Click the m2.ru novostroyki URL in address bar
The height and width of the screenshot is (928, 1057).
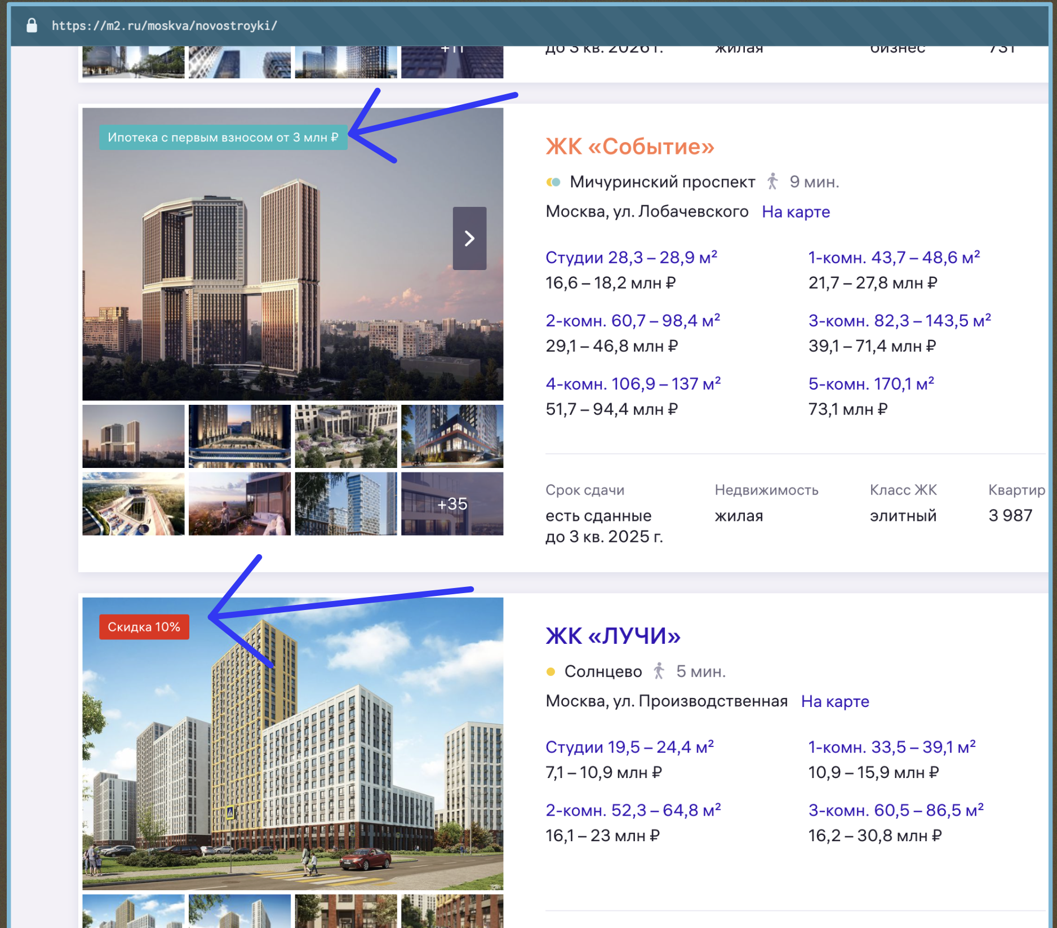coord(164,26)
